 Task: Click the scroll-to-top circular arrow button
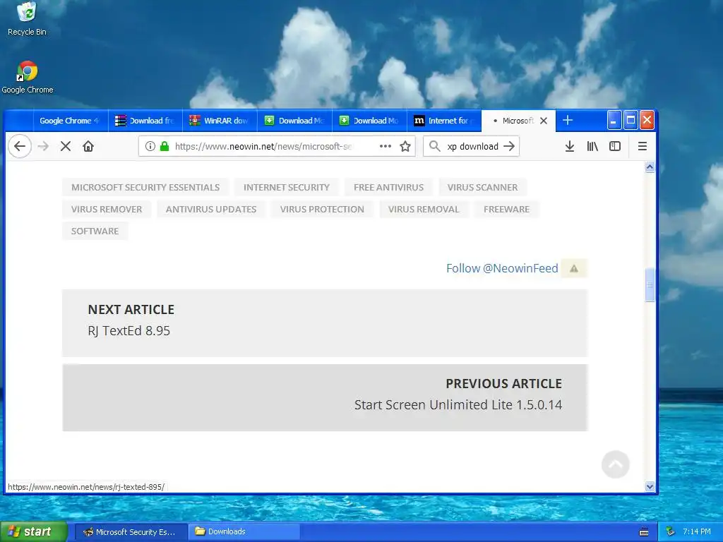pos(616,464)
